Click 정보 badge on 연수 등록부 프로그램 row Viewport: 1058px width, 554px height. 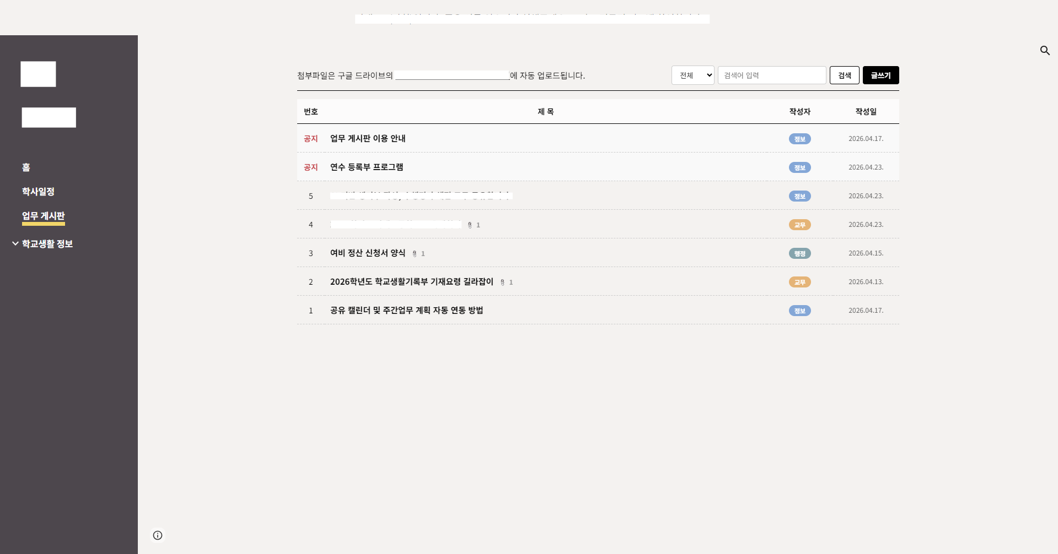(799, 167)
